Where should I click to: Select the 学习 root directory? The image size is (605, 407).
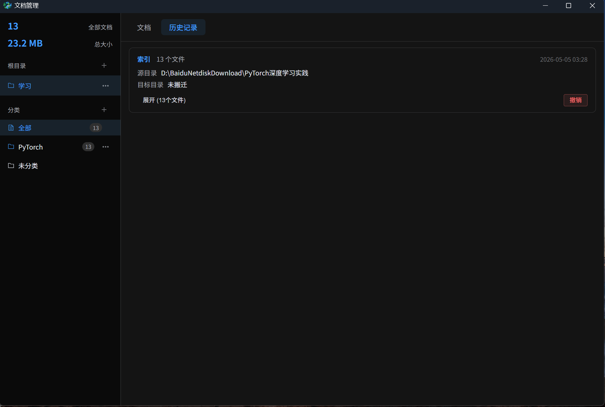[x=60, y=86]
